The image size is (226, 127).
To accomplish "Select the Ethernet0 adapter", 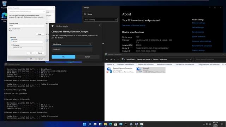I will pos(151,70).
